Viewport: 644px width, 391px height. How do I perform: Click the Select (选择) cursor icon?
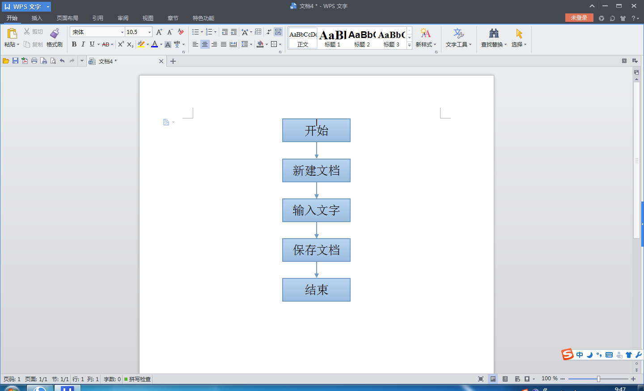[x=519, y=34]
